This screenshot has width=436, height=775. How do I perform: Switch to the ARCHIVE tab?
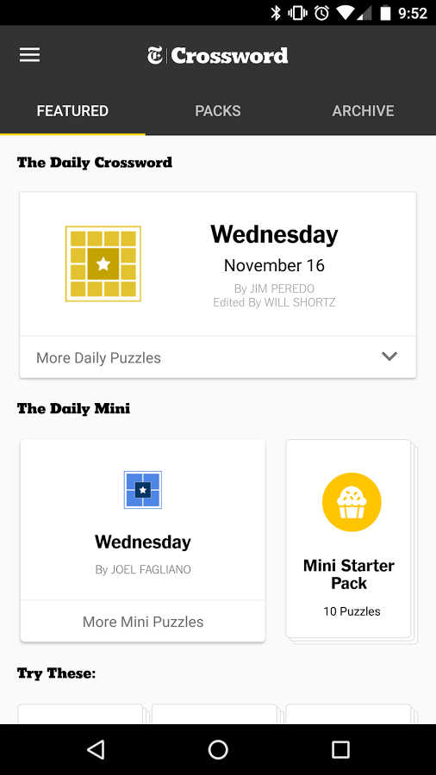coord(364,111)
